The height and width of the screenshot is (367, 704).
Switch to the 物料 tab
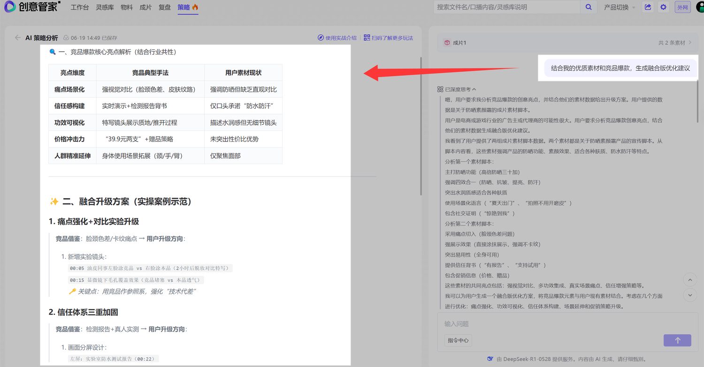[x=127, y=7]
